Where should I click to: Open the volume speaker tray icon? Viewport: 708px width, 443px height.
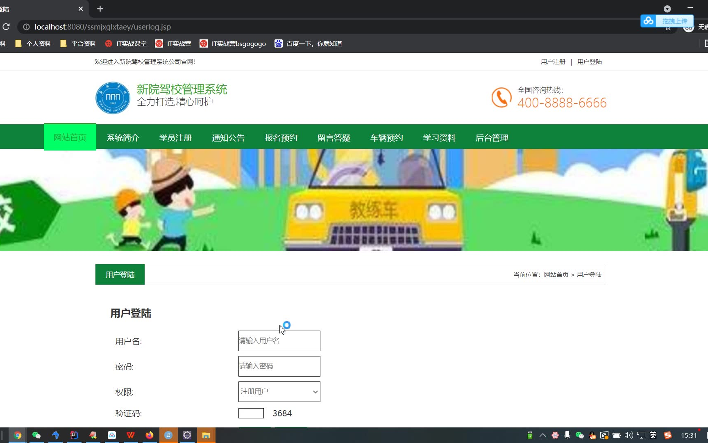(629, 435)
